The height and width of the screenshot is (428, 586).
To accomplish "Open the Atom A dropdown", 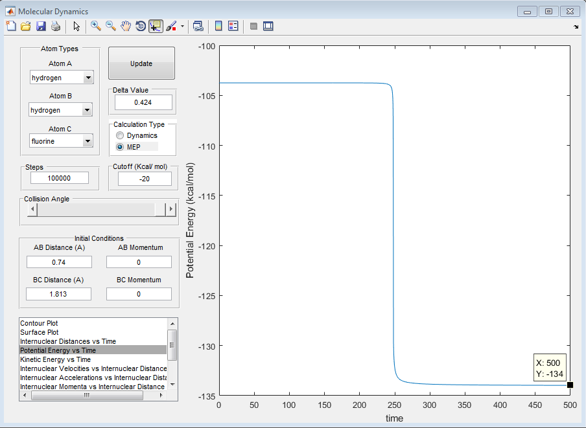I will point(88,78).
